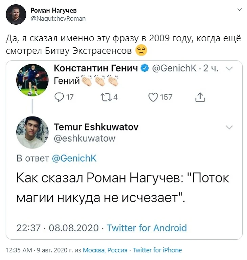This screenshot has height=260, width=247.
Task: Open the Twitter for Android link
Action: (147, 227)
